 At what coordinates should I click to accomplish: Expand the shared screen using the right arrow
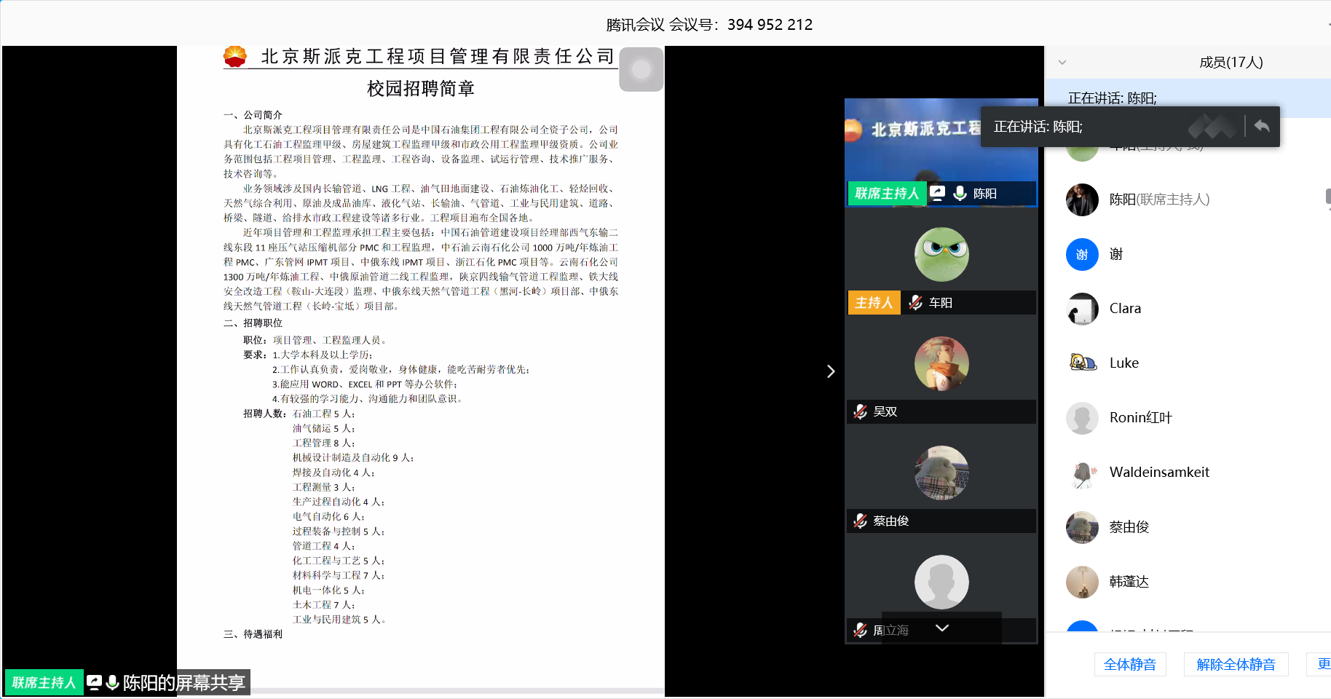point(831,371)
